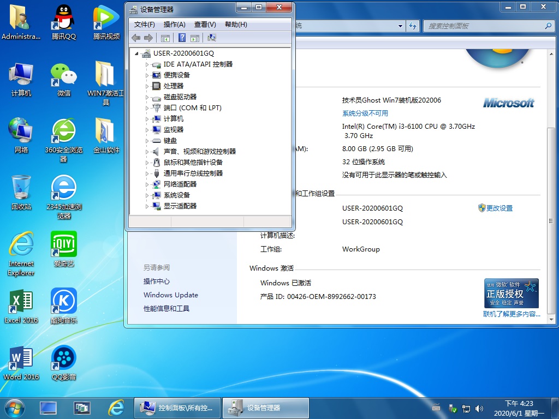Open the address bar dropdown arrow
The width and height of the screenshot is (559, 419).
click(x=400, y=26)
